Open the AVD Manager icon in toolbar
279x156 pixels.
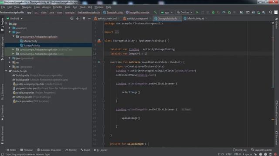(259, 12)
